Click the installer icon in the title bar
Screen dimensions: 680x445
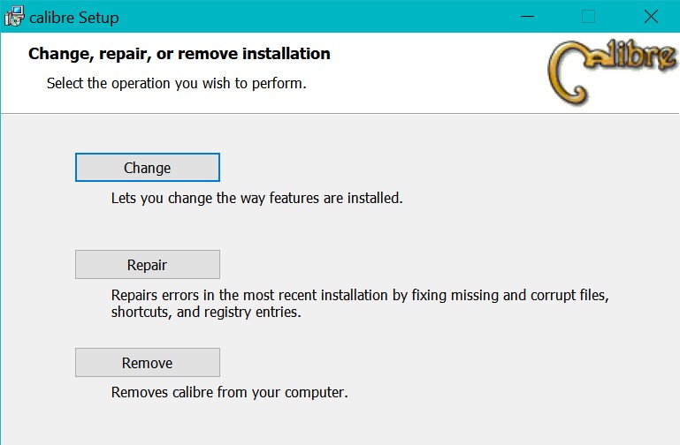pos(14,17)
